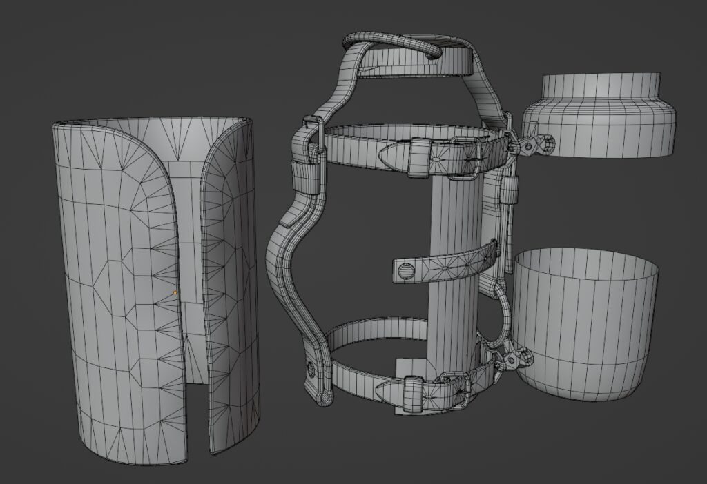Select the round snap on the middle strap
This screenshot has height=484, width=707.
tap(406, 270)
